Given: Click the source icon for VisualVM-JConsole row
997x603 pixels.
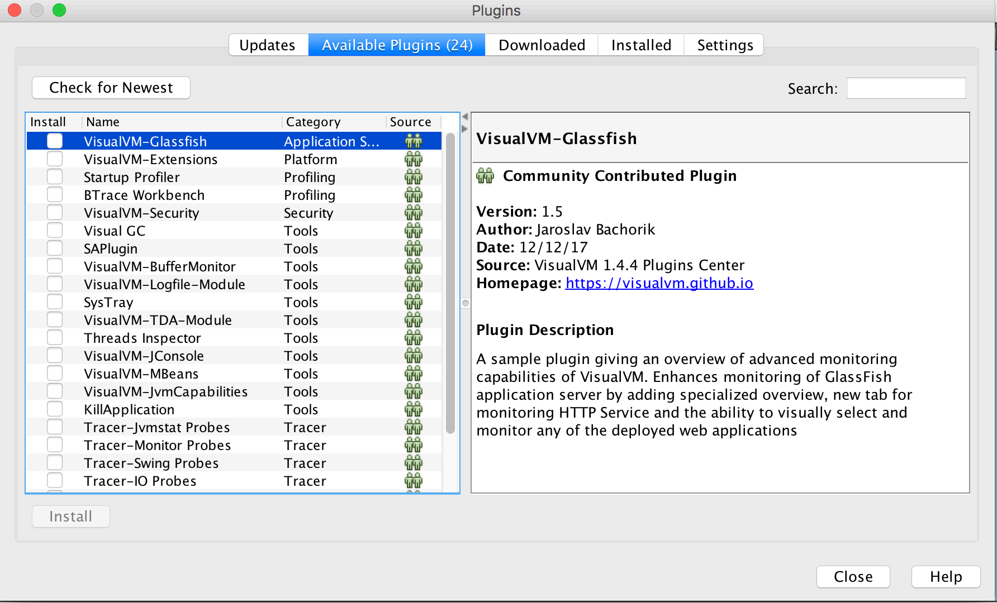Looking at the screenshot, I should (414, 356).
